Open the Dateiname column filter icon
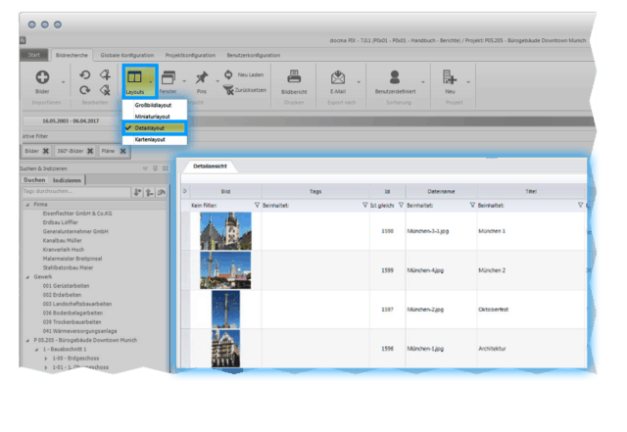The width and height of the screenshot is (627, 432). pyautogui.click(x=472, y=205)
